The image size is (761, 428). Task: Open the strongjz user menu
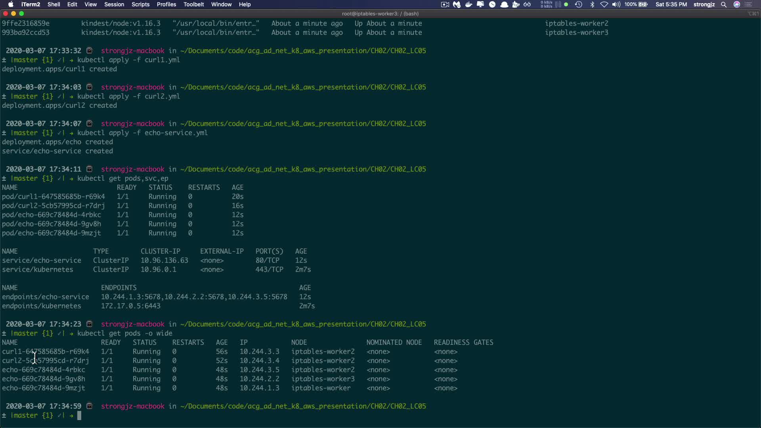pos(704,4)
